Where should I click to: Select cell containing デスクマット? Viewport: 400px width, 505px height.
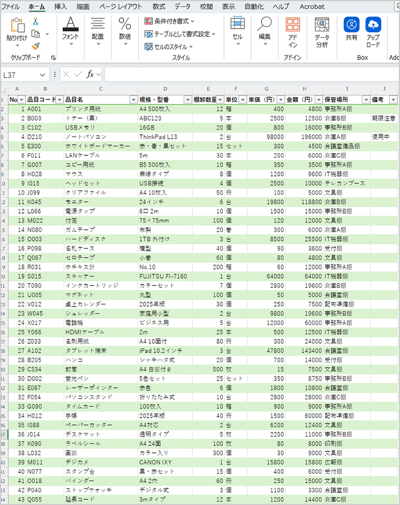tap(101, 435)
